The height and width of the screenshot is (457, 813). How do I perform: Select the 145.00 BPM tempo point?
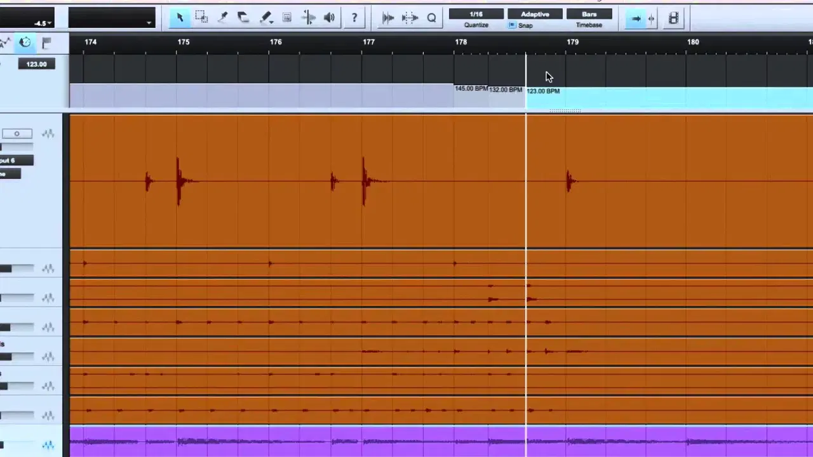tap(471, 88)
